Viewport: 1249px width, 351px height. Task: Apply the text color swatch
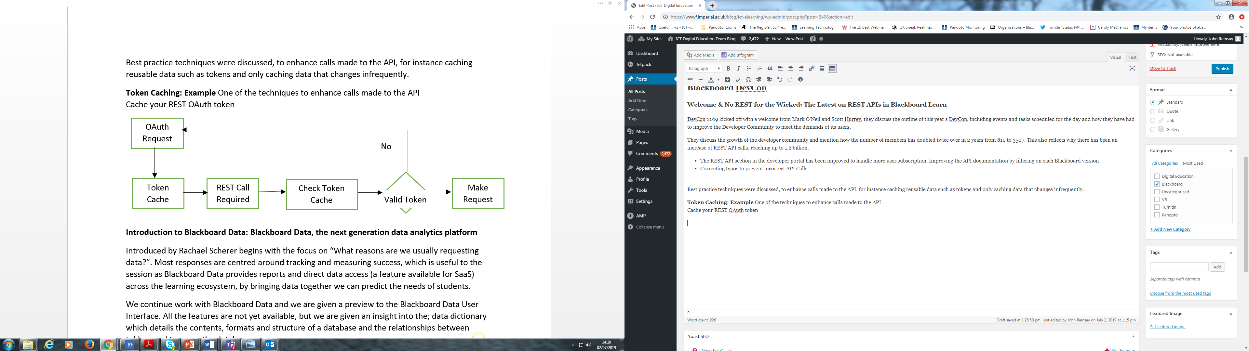[x=711, y=80]
